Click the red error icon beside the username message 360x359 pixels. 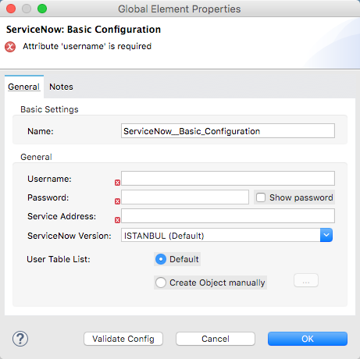[x=10, y=47]
